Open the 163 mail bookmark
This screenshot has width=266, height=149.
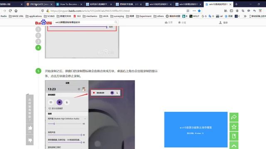(77, 16)
